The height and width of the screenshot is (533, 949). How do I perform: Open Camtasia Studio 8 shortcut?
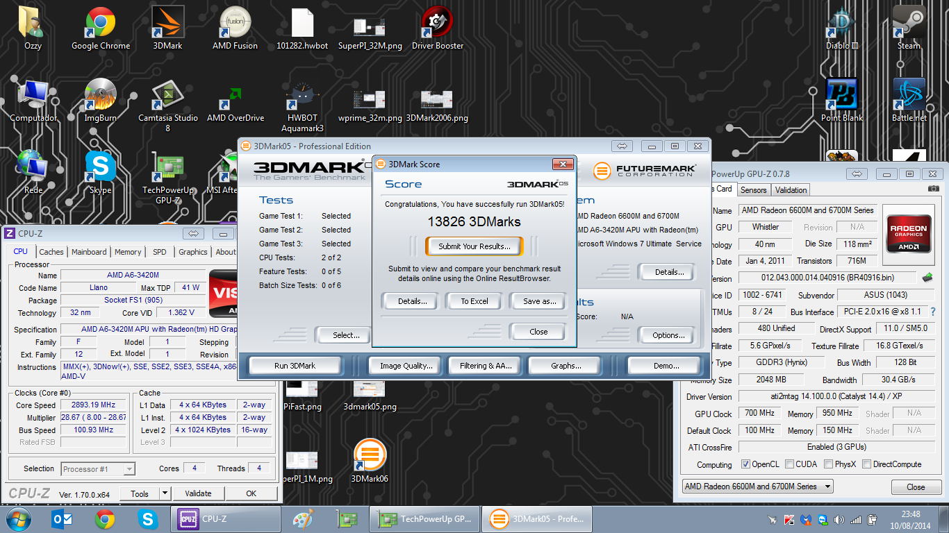pyautogui.click(x=167, y=105)
